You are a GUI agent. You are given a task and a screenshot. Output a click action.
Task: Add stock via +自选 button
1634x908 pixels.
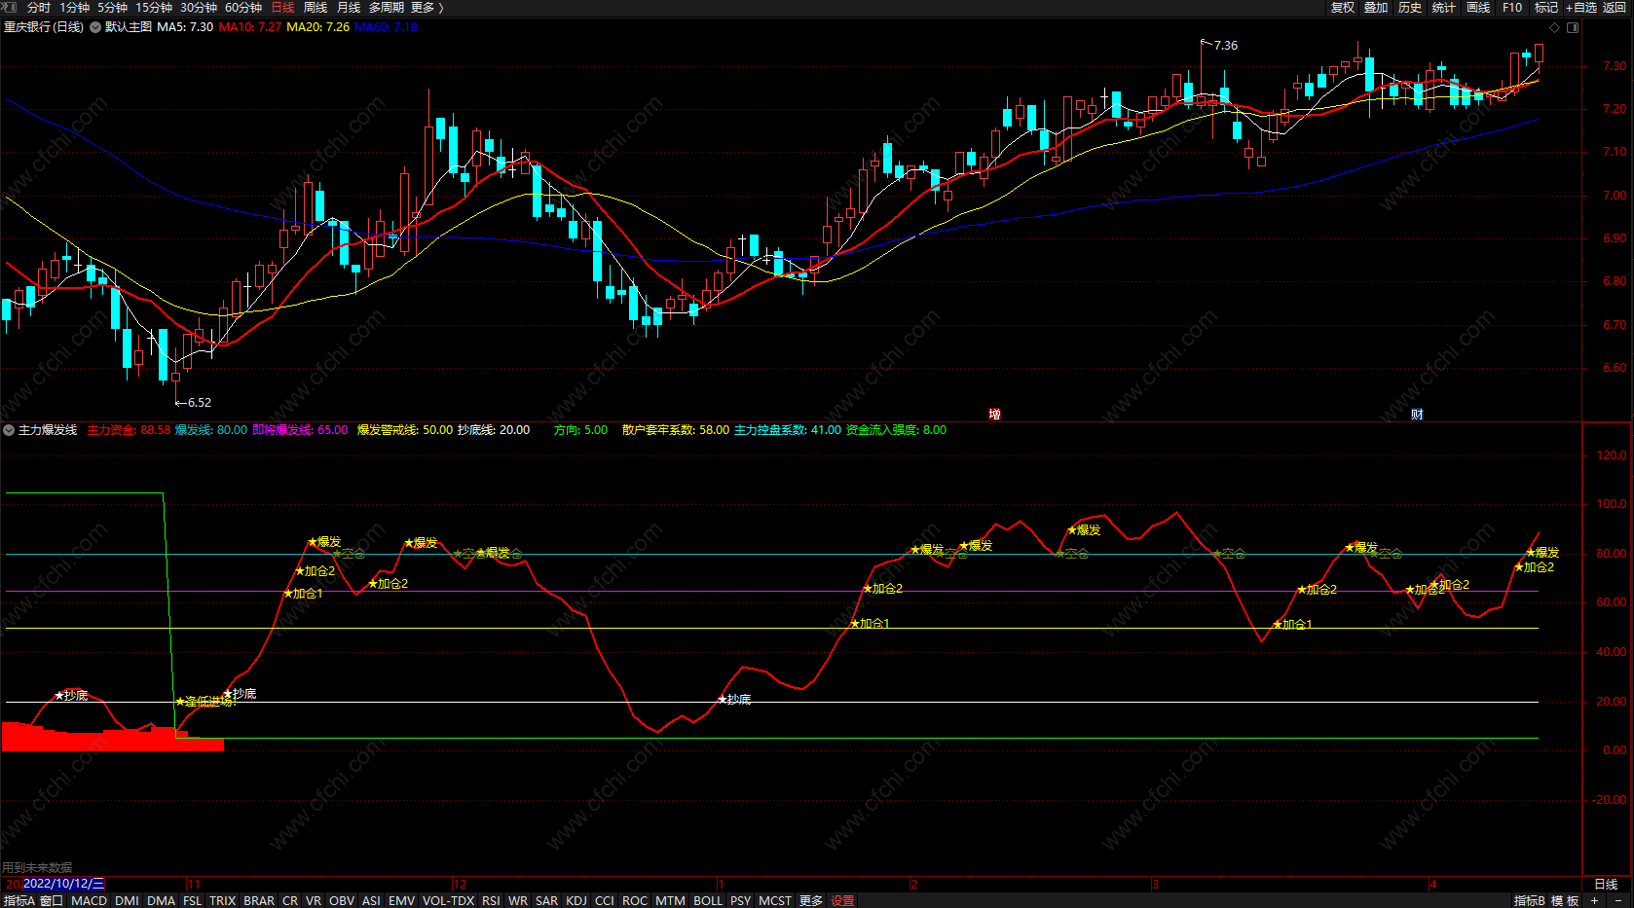click(x=1581, y=7)
